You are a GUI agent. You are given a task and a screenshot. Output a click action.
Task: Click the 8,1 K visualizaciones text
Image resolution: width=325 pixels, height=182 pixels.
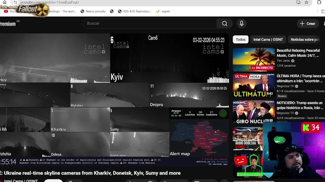290,91
